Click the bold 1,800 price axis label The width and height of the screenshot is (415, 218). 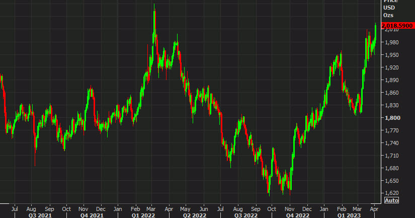pyautogui.click(x=392, y=118)
